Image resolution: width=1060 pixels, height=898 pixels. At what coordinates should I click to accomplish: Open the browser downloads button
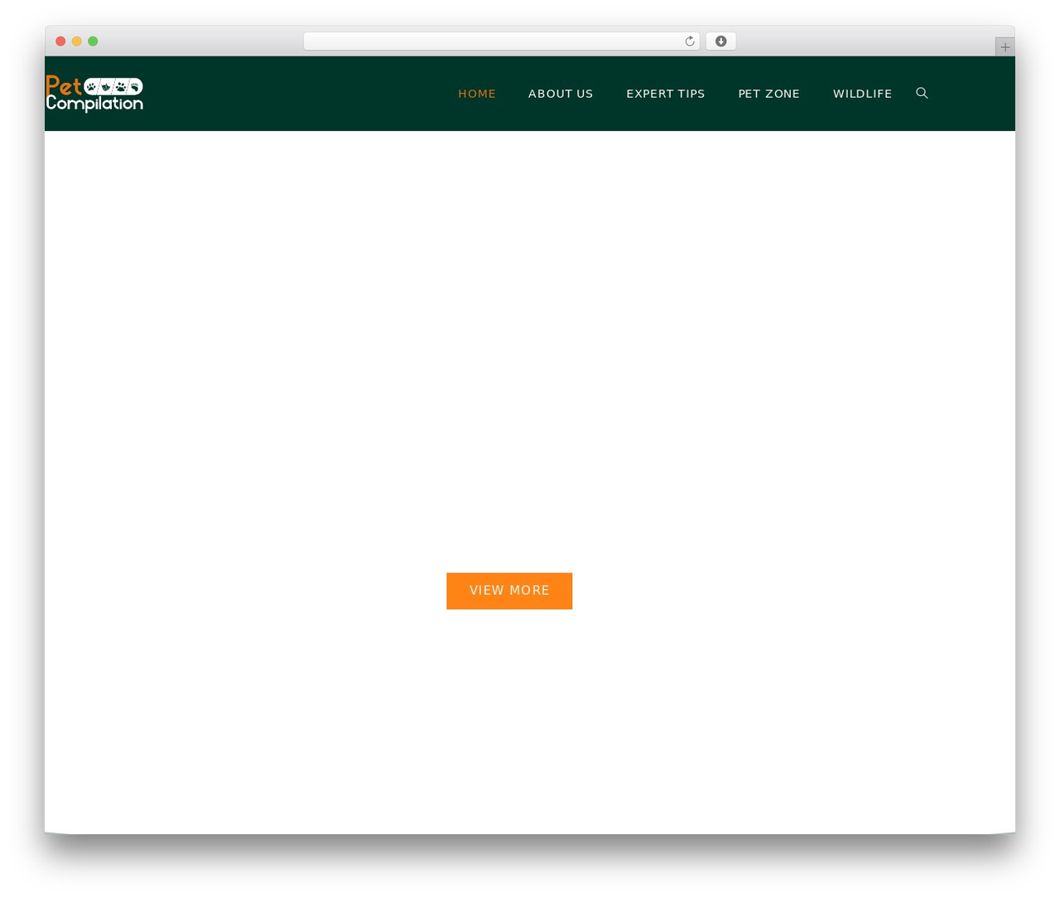click(720, 41)
